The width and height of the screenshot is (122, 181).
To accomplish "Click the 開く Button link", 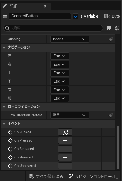I will click(x=112, y=16).
